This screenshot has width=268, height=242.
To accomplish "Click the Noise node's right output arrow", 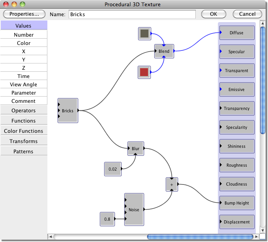I will coord(144,209).
